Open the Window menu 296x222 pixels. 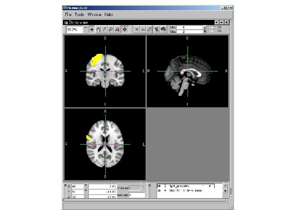click(x=95, y=14)
